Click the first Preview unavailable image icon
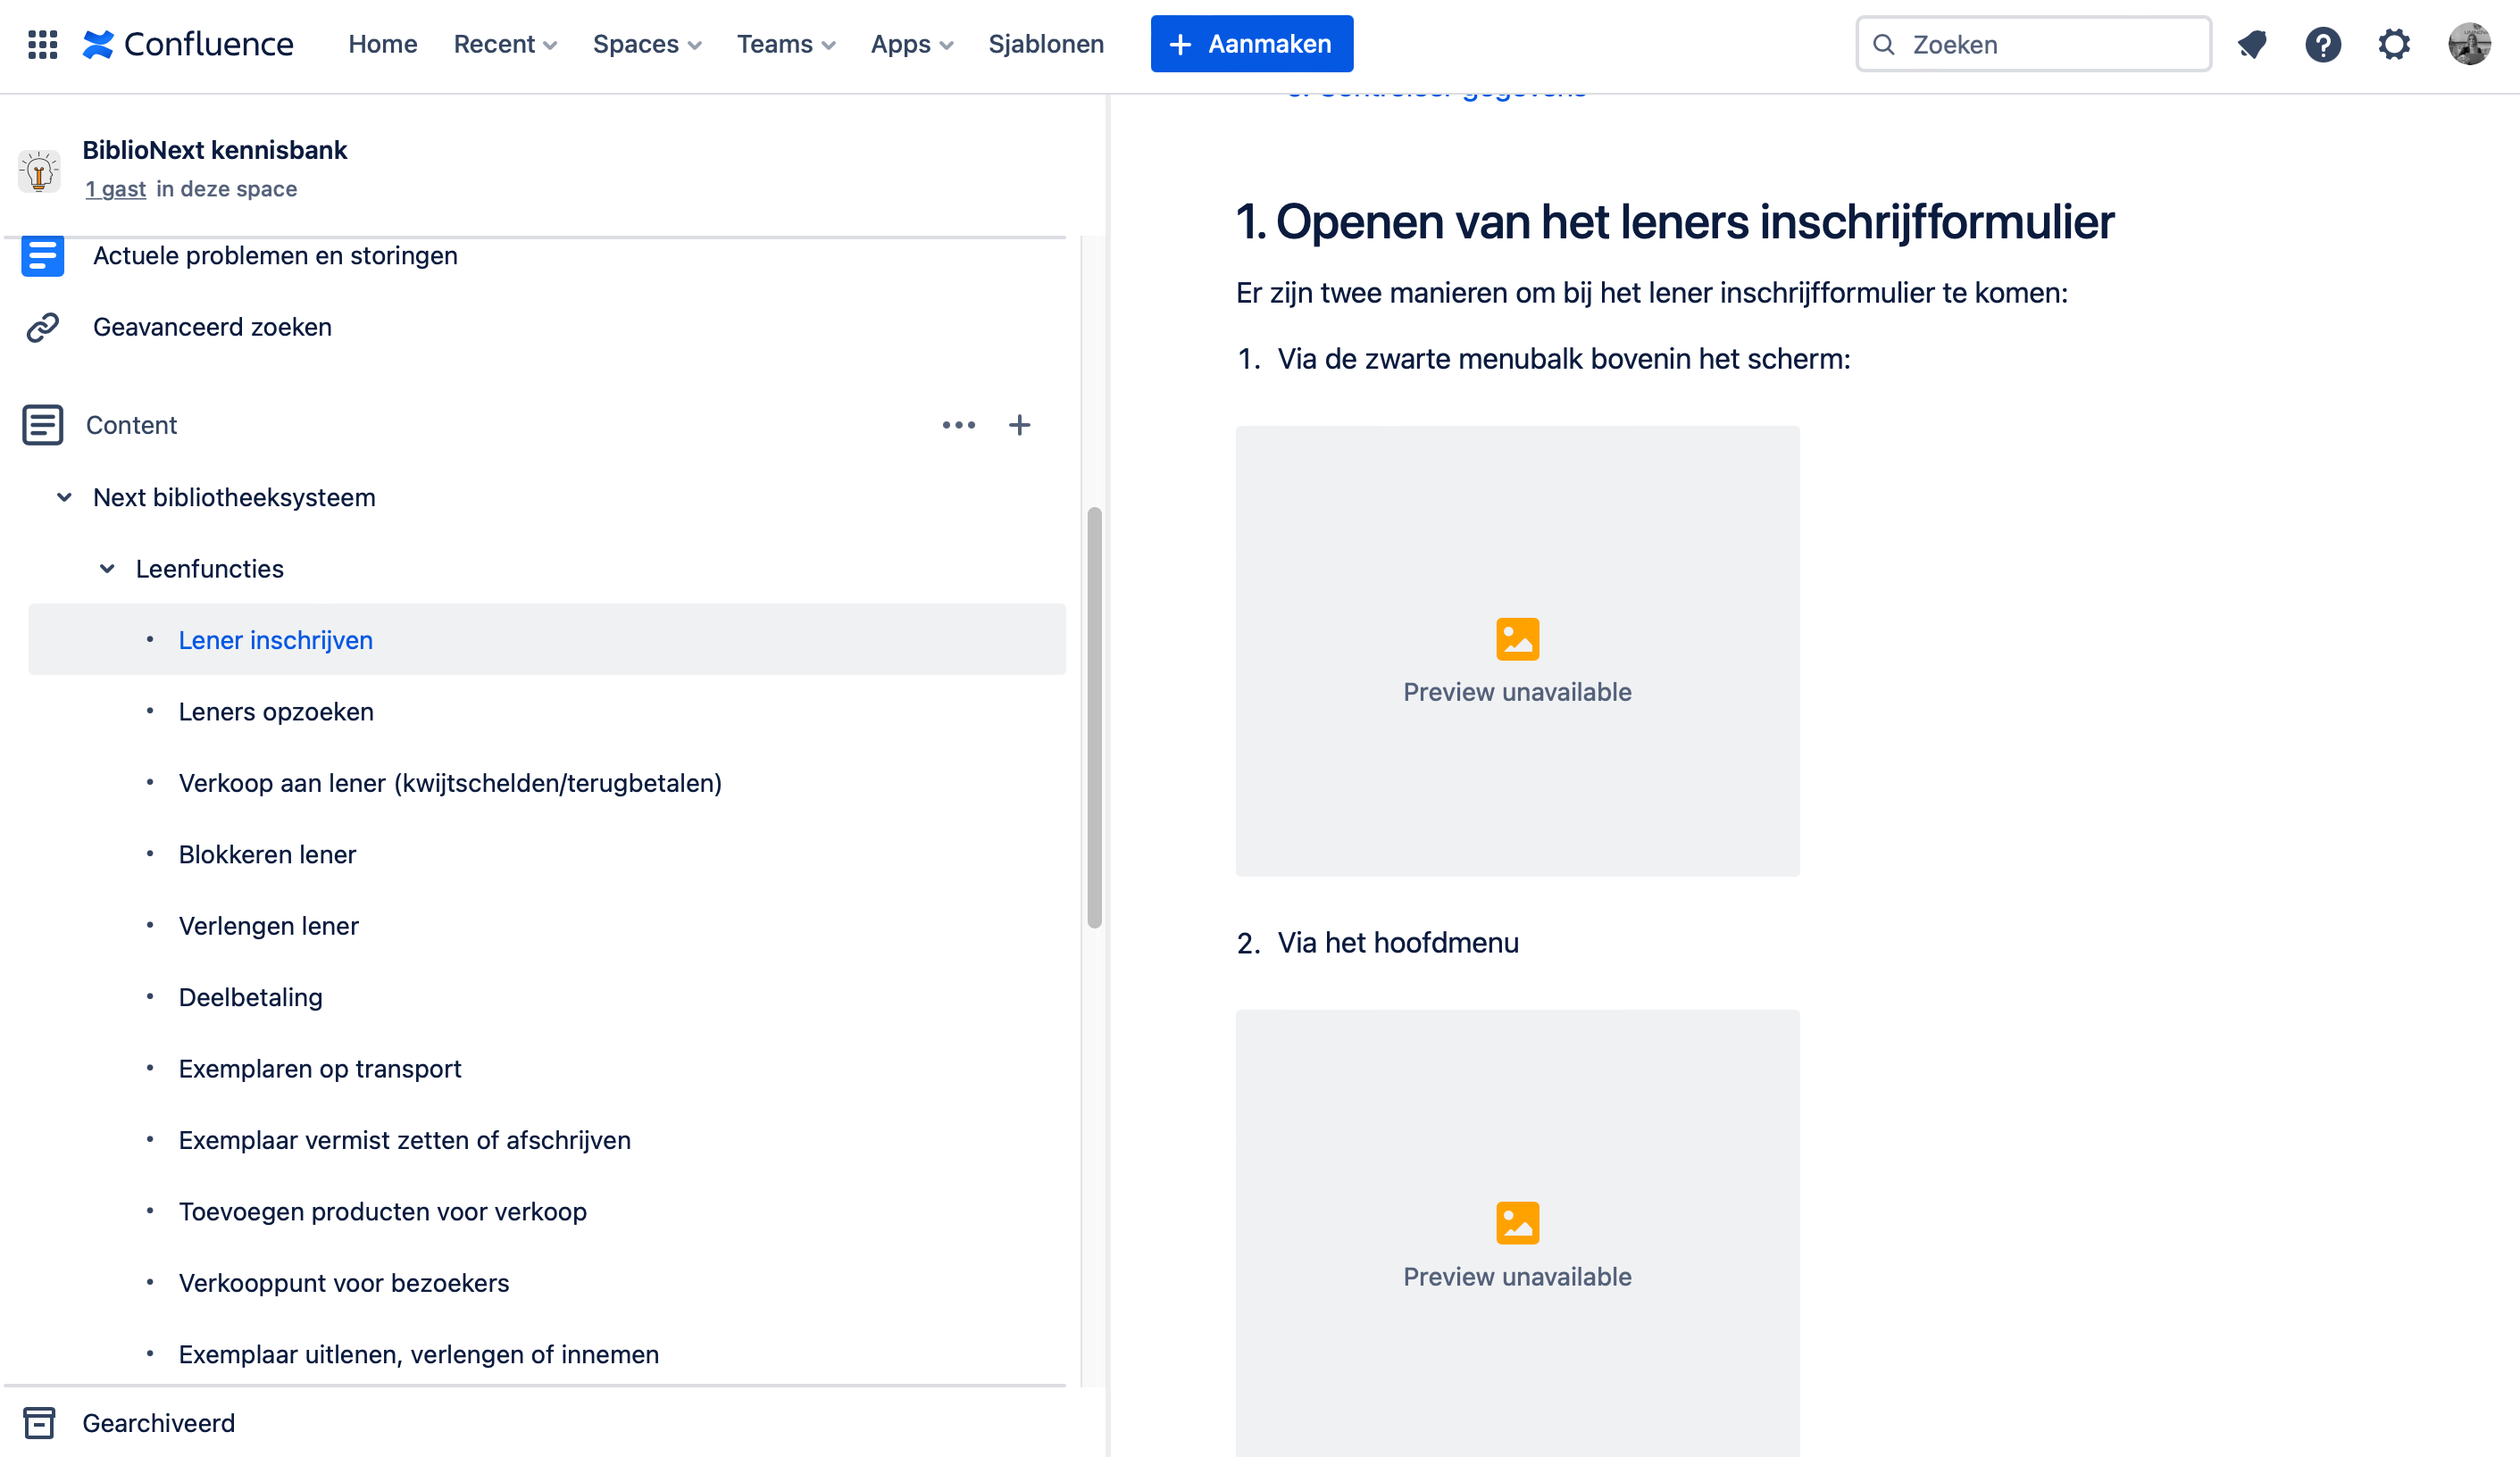Image resolution: width=2520 pixels, height=1457 pixels. [1517, 639]
